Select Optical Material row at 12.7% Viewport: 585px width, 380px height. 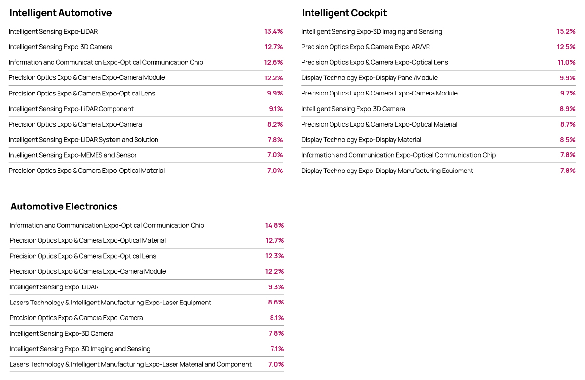(147, 241)
